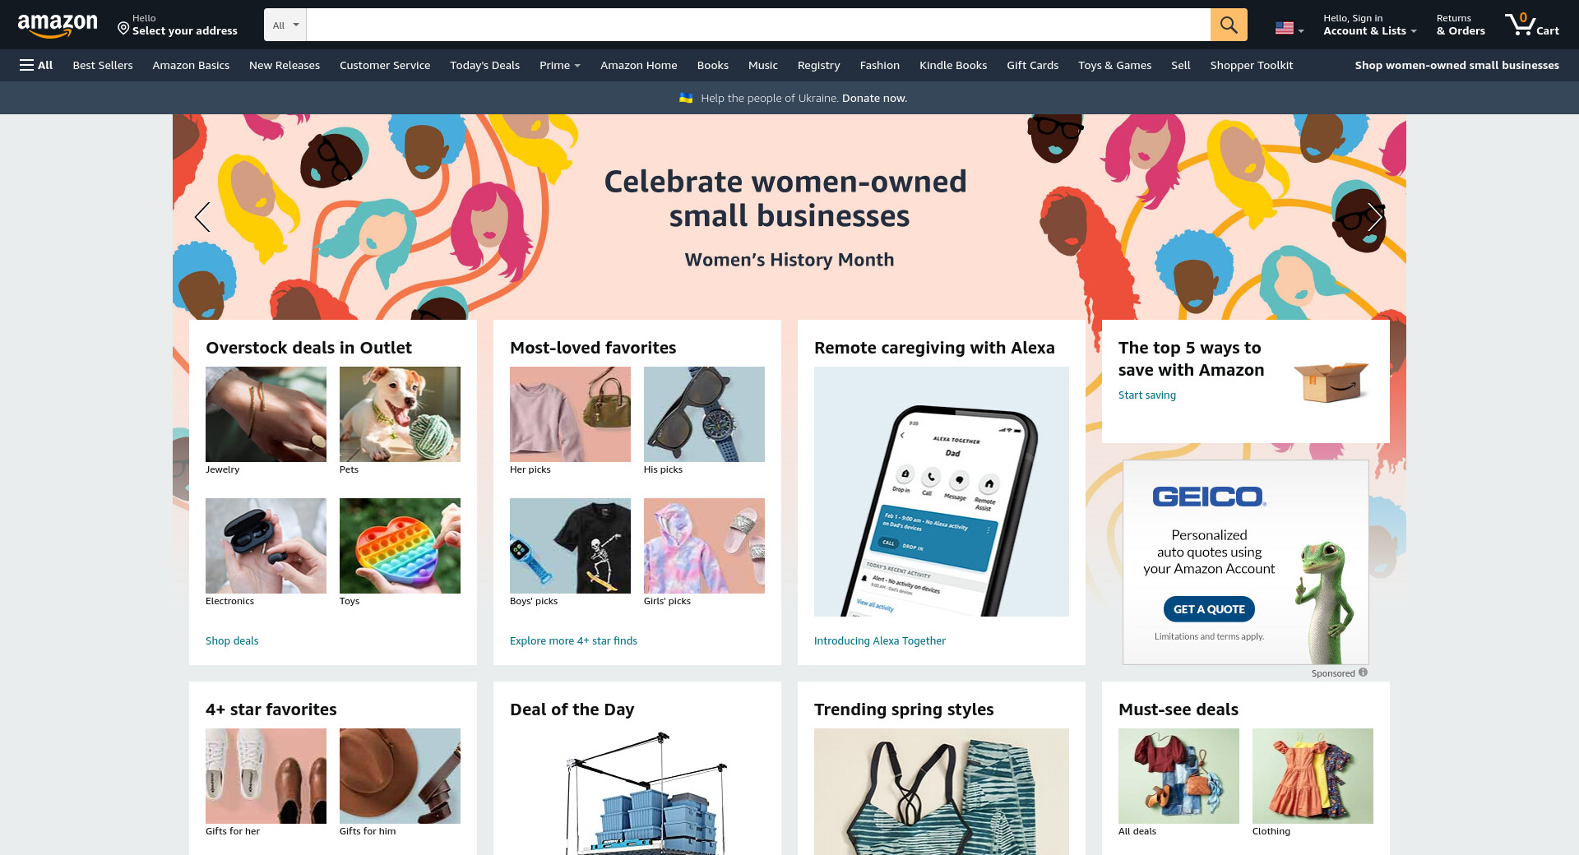
Task: Open Today's Deals in navigation bar
Action: (484, 65)
